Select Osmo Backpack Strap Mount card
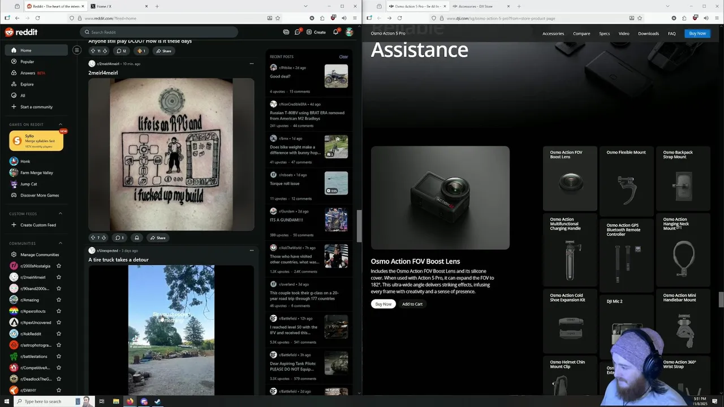 pyautogui.click(x=683, y=179)
